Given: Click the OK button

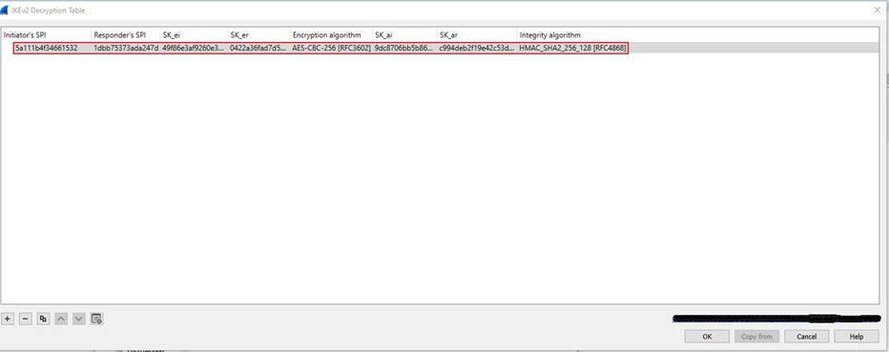Looking at the screenshot, I should pyautogui.click(x=707, y=337).
